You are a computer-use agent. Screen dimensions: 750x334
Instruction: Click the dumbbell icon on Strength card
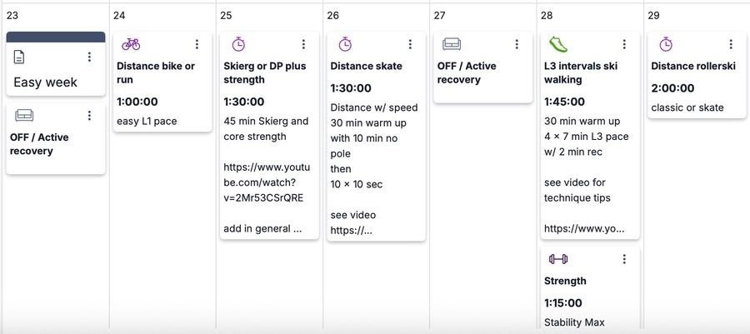pyautogui.click(x=558, y=259)
